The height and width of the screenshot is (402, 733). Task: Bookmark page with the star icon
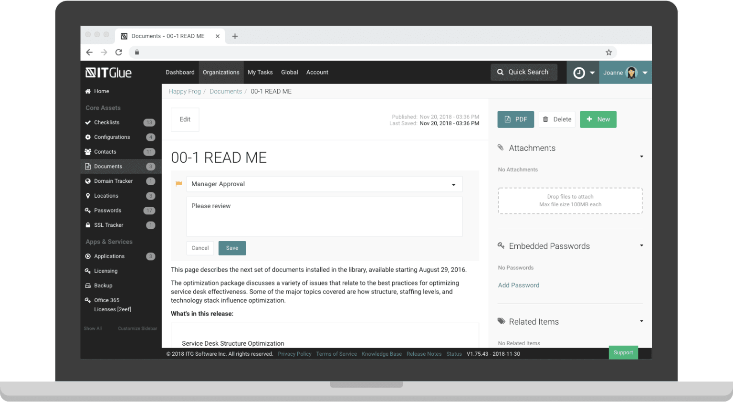[608, 53]
